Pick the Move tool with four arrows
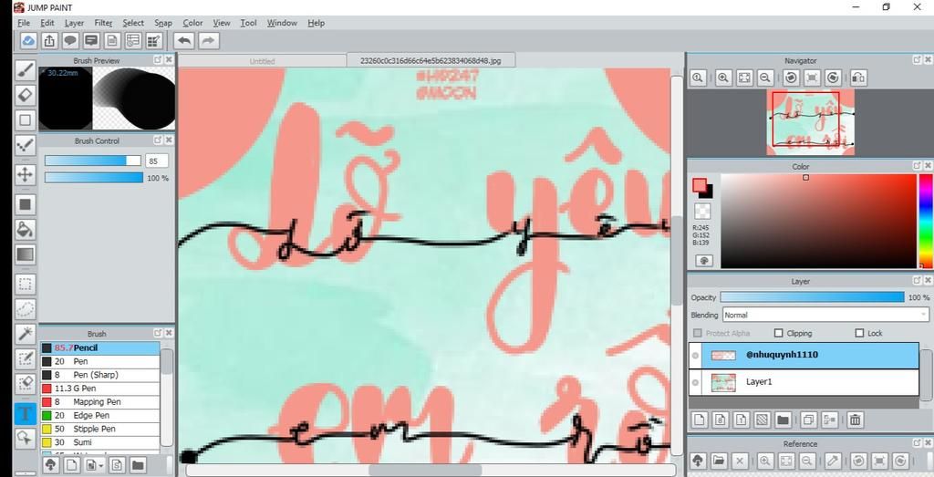The image size is (934, 477). [25, 174]
